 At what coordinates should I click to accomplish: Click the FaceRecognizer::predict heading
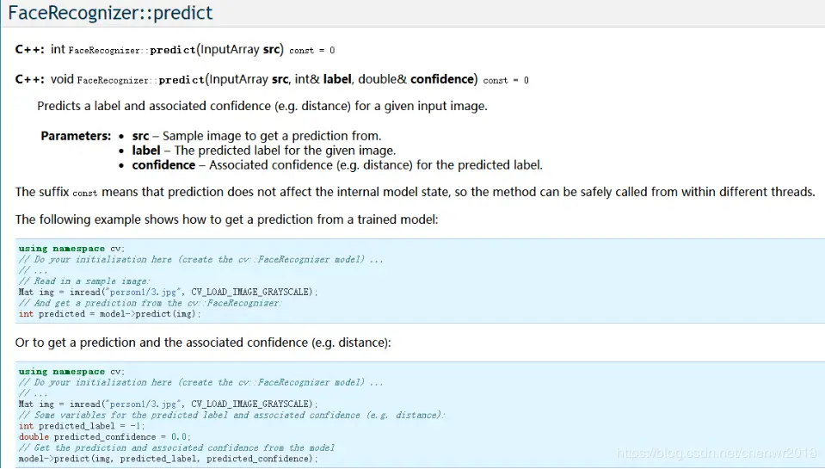point(110,14)
